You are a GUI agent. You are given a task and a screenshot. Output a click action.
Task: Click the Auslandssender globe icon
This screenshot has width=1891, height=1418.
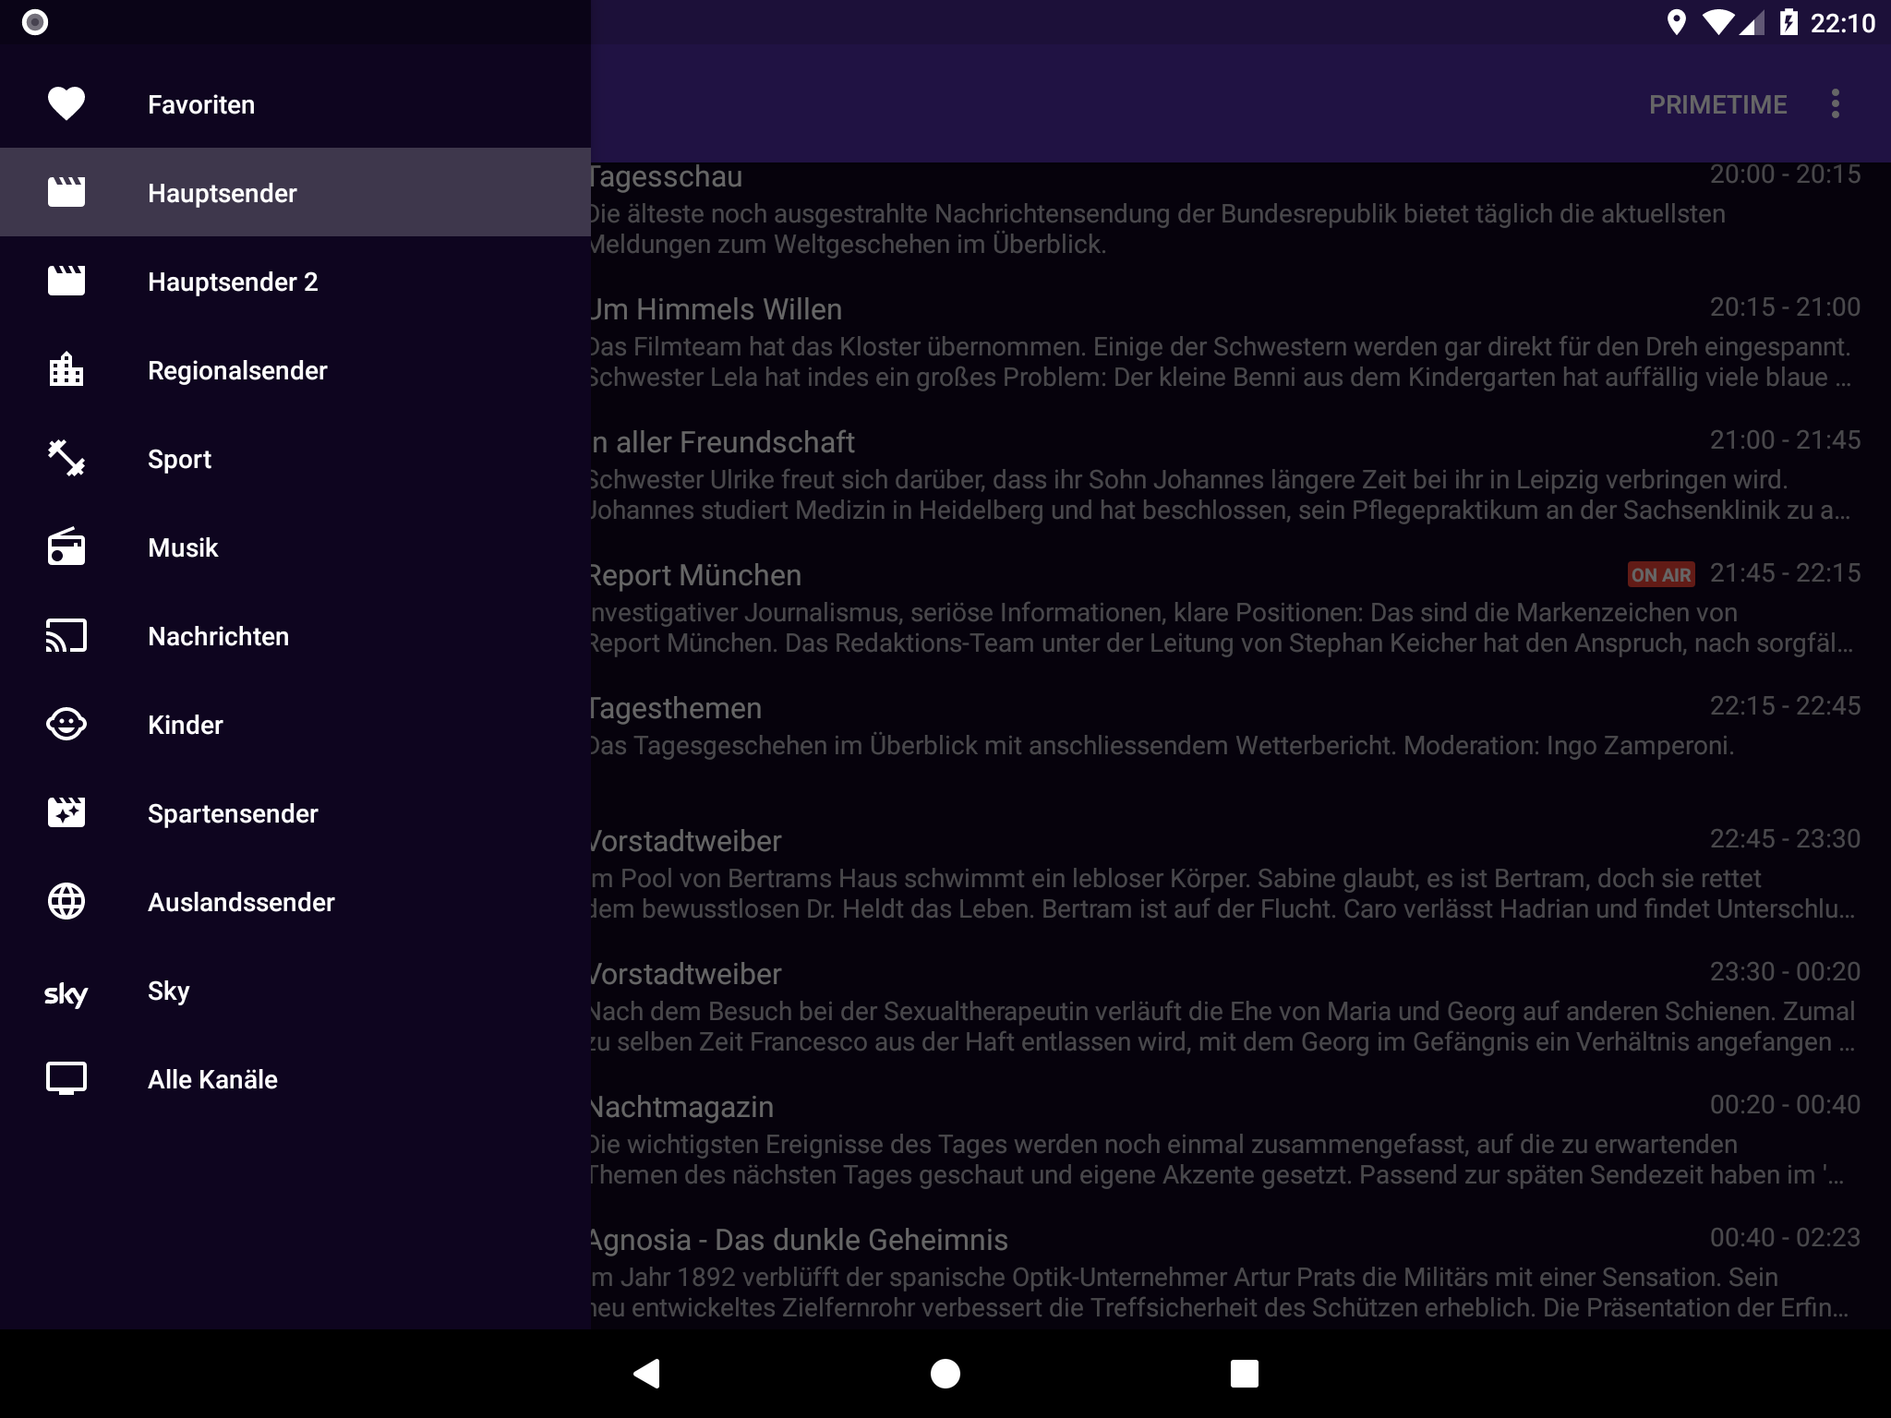66,901
